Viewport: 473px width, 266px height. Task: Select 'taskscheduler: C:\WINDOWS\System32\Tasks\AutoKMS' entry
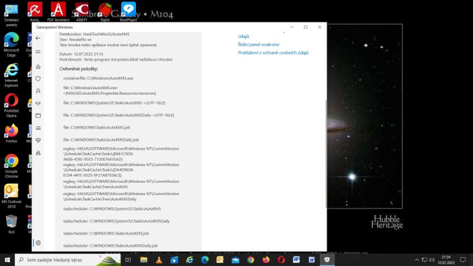click(112, 209)
